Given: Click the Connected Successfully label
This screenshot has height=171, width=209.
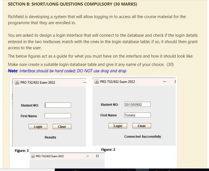Looking at the screenshot, I should pyautogui.click(x=142, y=137).
